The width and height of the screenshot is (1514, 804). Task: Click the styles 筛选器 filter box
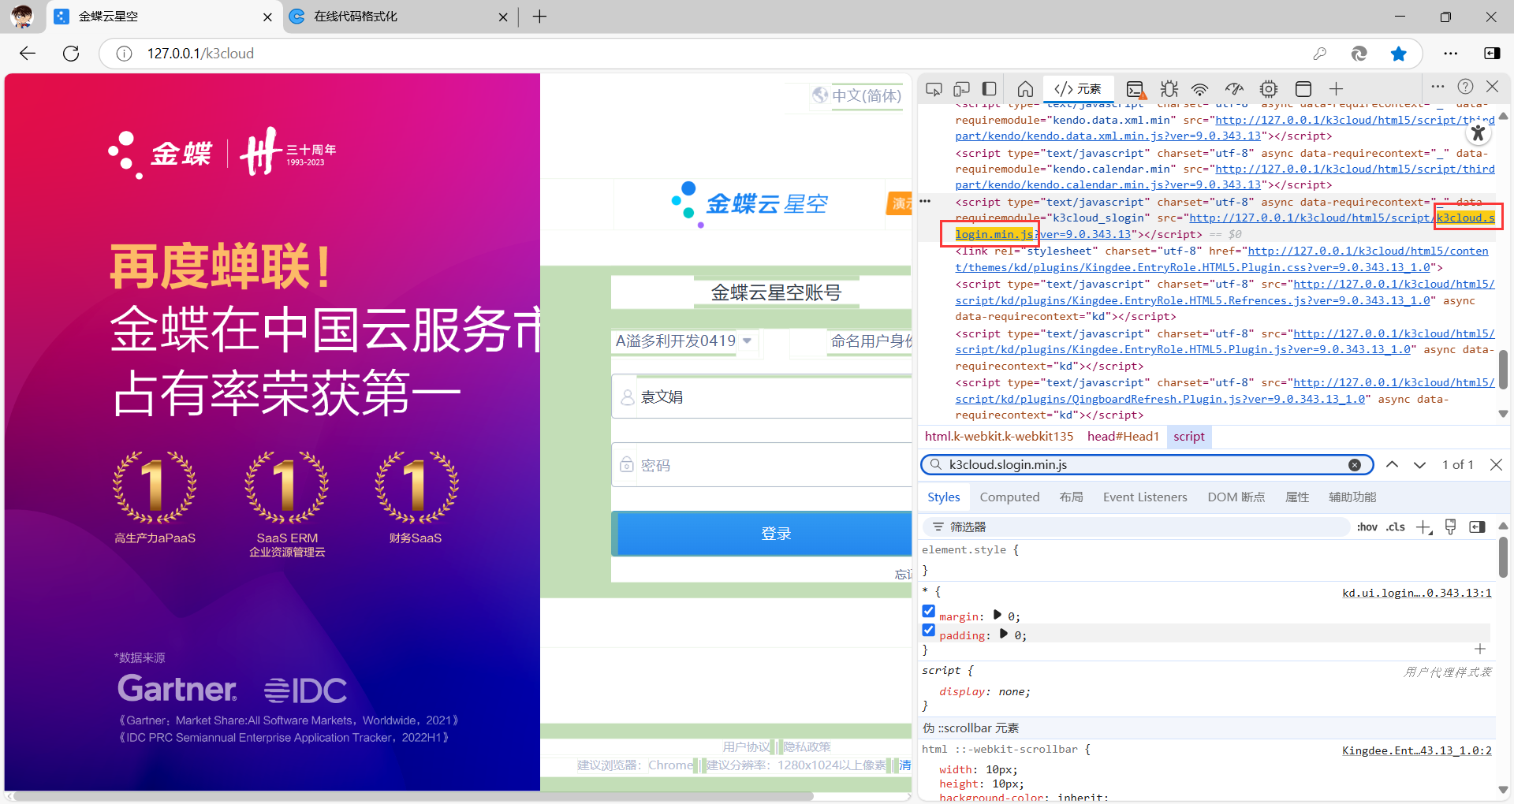coord(1135,527)
